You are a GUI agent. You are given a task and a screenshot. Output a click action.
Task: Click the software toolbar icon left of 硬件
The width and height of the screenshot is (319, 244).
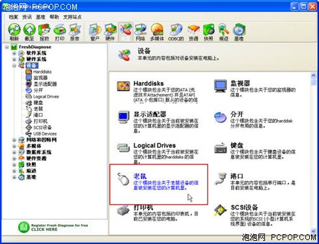pyautogui.click(x=95, y=32)
